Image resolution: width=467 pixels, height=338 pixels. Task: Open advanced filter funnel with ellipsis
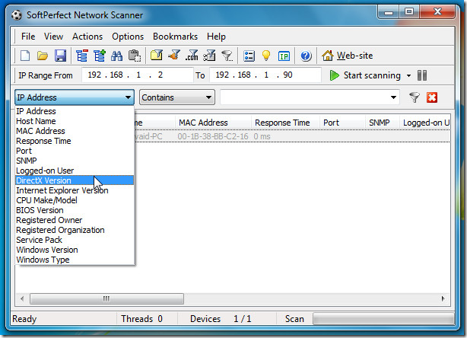[x=227, y=56]
